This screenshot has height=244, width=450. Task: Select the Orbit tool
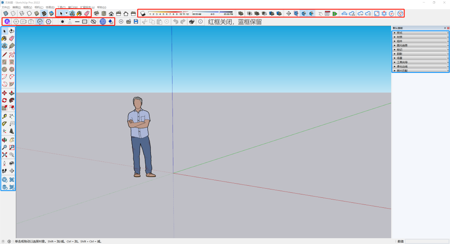(x=4, y=140)
